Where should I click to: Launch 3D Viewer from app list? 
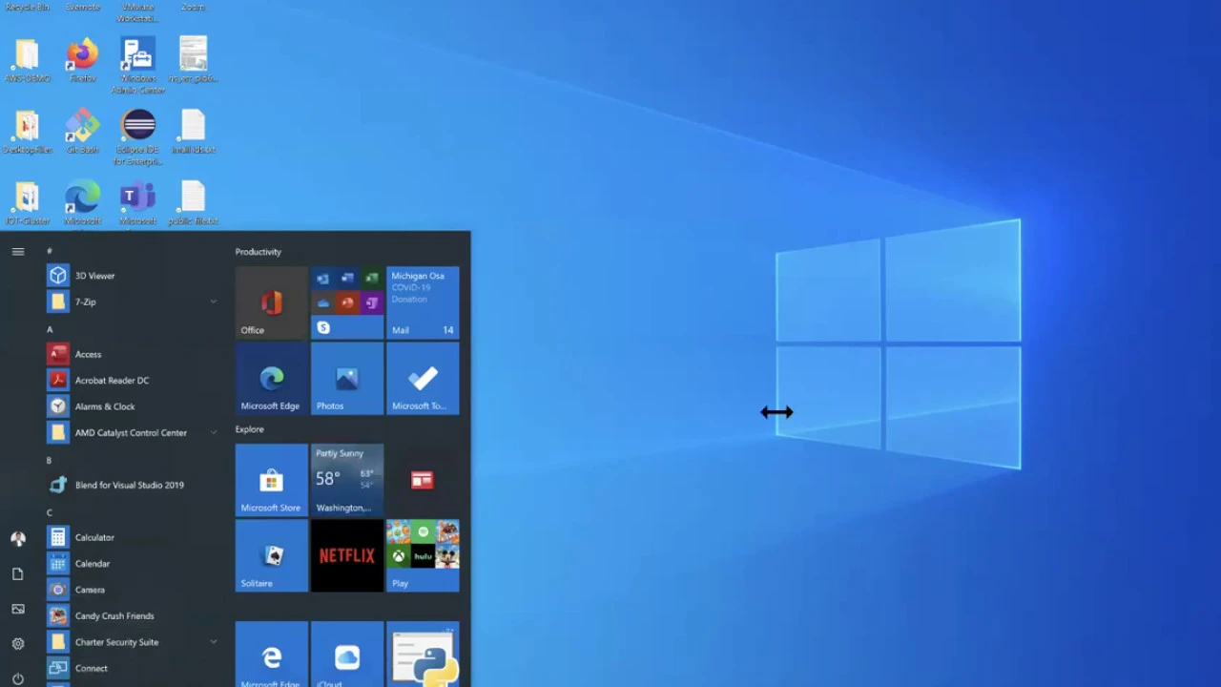[x=133, y=276]
